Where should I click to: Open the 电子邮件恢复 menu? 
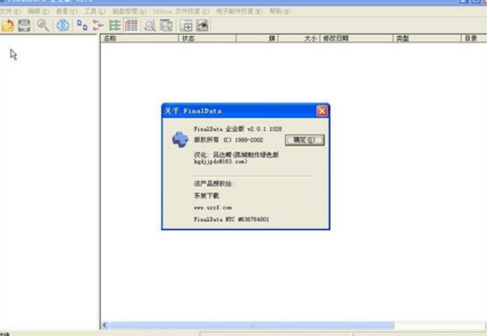(x=239, y=12)
